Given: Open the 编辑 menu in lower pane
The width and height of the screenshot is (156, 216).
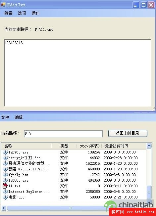Looking at the screenshot, I should point(19,117).
